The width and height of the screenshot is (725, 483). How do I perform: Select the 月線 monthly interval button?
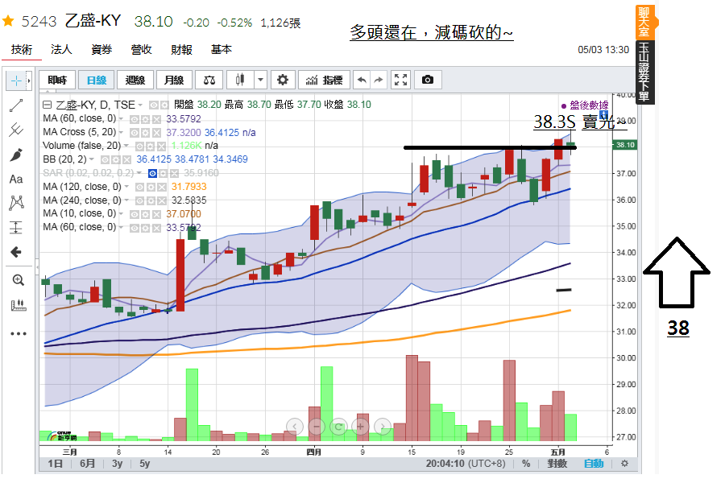[x=174, y=80]
